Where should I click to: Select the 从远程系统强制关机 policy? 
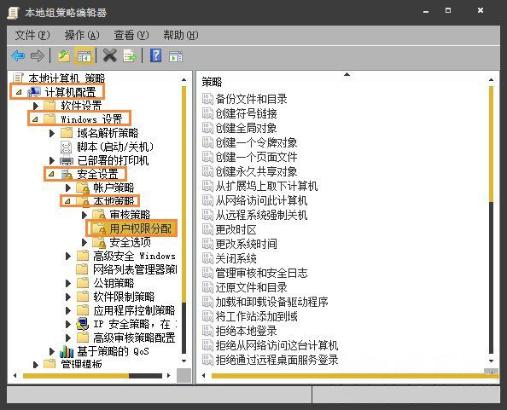tap(261, 215)
